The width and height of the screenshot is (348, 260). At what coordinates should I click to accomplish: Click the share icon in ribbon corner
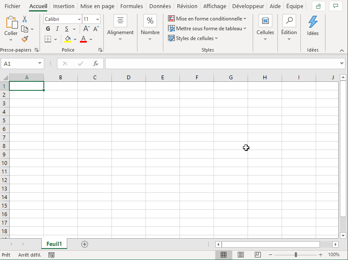(318, 6)
